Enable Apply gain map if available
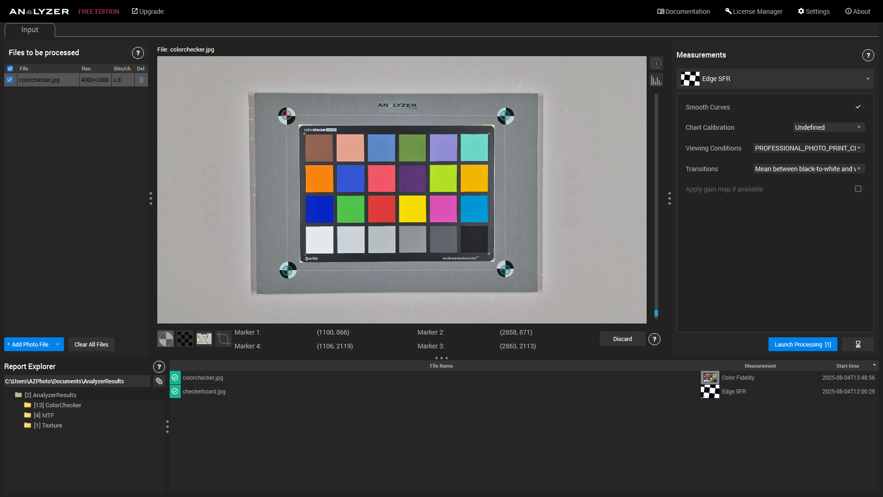 [x=858, y=189]
